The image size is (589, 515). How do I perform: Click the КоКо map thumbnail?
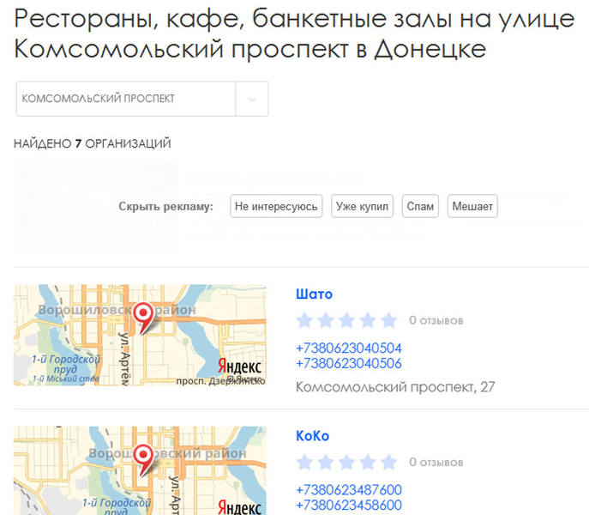(140, 470)
